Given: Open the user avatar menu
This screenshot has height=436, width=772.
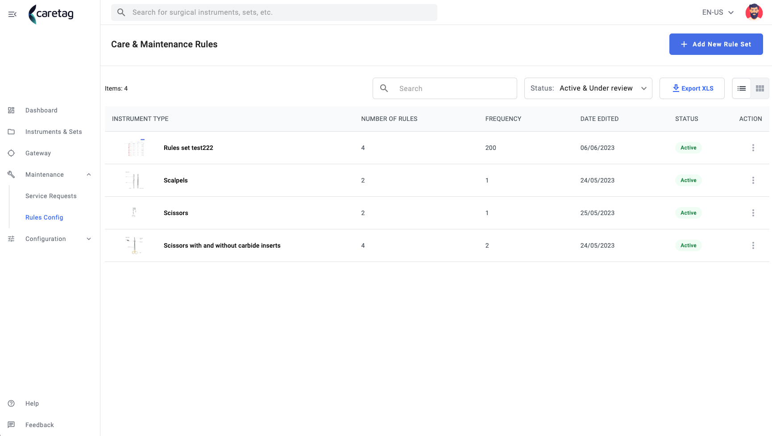Looking at the screenshot, I should tap(754, 12).
